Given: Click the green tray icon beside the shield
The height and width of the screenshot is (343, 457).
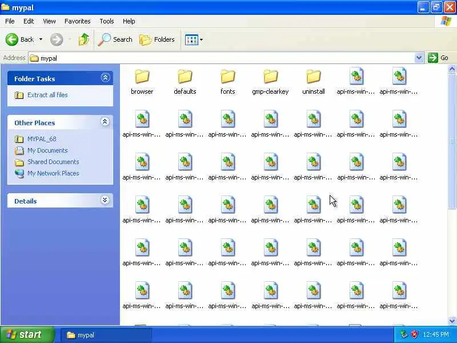Looking at the screenshot, I should coord(404,334).
